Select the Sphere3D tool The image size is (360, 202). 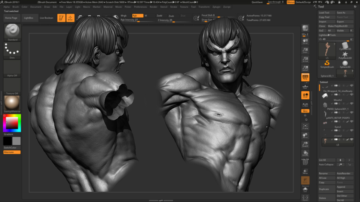(x=345, y=64)
